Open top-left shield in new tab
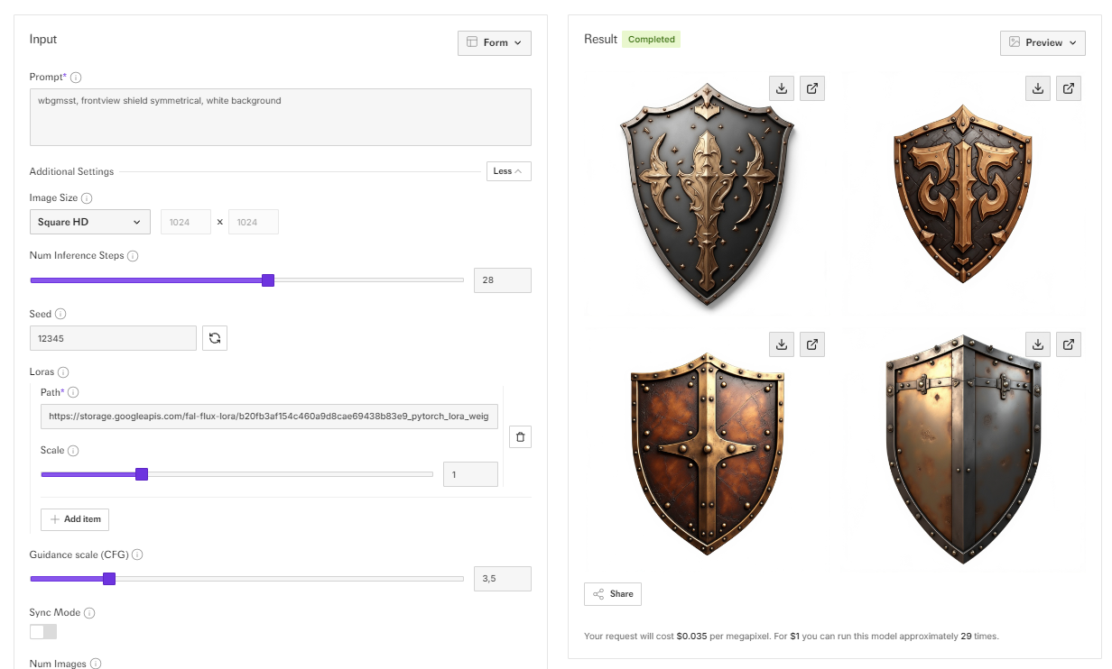The image size is (1112, 669). [x=812, y=88]
